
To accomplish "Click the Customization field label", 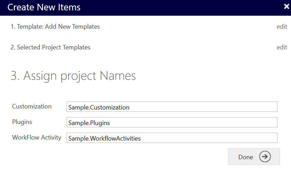I will [32, 106].
